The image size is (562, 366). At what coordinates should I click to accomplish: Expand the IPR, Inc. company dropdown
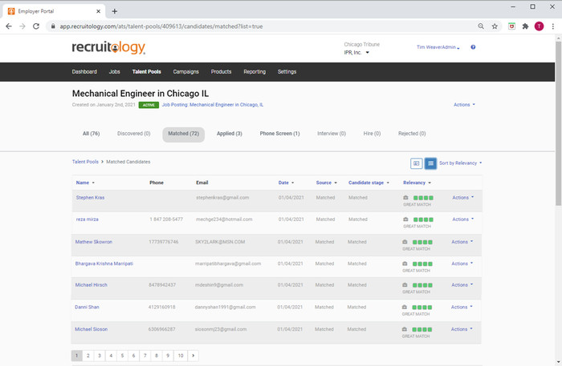point(356,53)
